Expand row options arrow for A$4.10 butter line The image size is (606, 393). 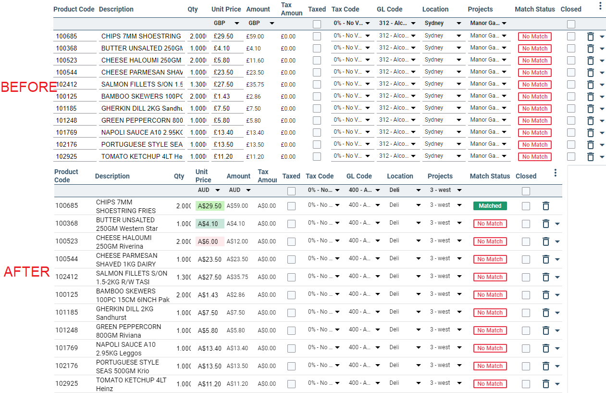[557, 224]
